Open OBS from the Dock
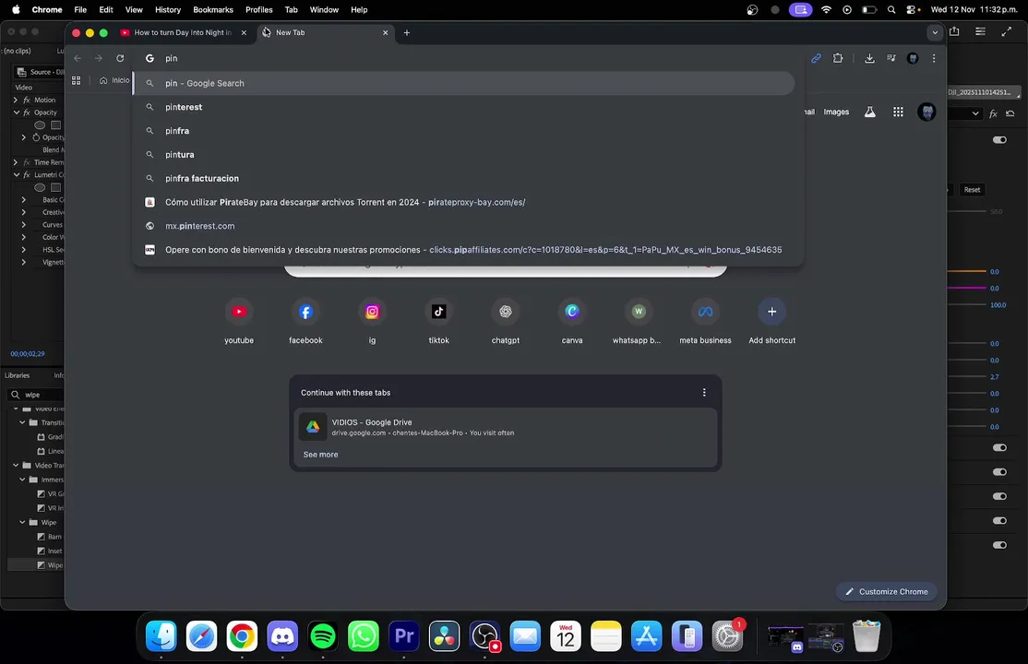This screenshot has height=664, width=1028. (x=485, y=635)
